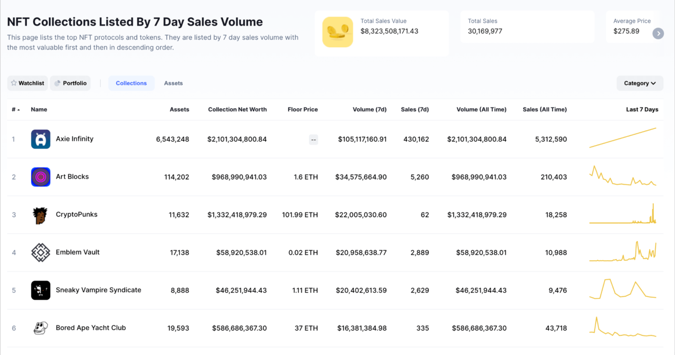Open the Axie Infinity name link
This screenshot has width=675, height=355.
click(75, 139)
